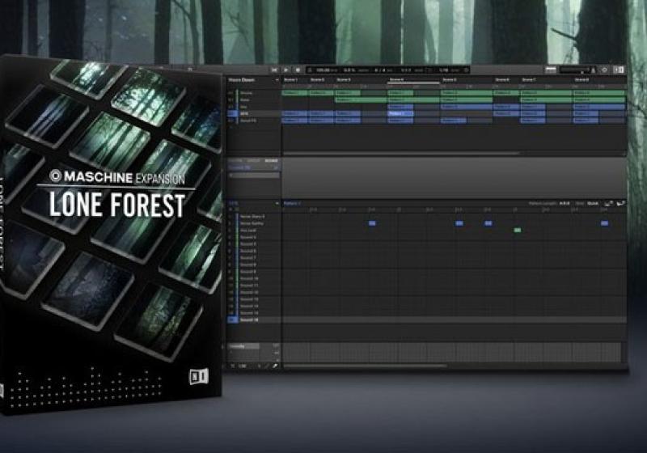Image resolution: width=647 pixels, height=453 pixels.
Task: Click the audio engine power icon
Action: pos(604,70)
